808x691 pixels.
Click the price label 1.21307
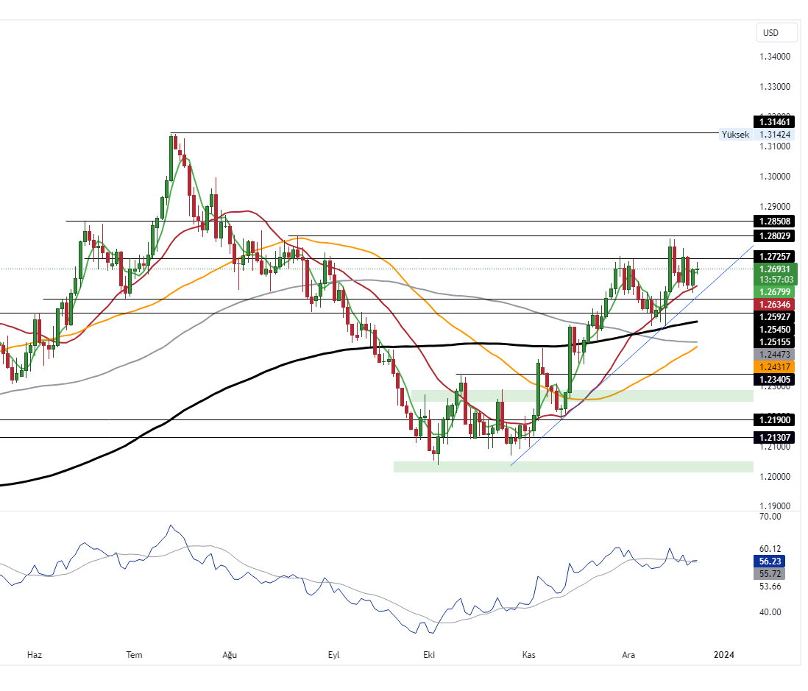tap(773, 437)
